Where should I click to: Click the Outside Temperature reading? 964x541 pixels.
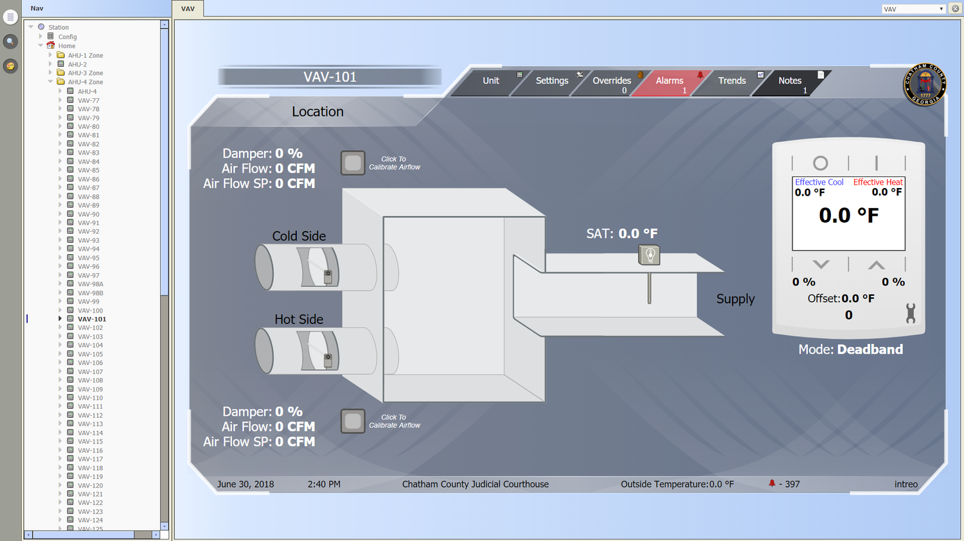677,484
